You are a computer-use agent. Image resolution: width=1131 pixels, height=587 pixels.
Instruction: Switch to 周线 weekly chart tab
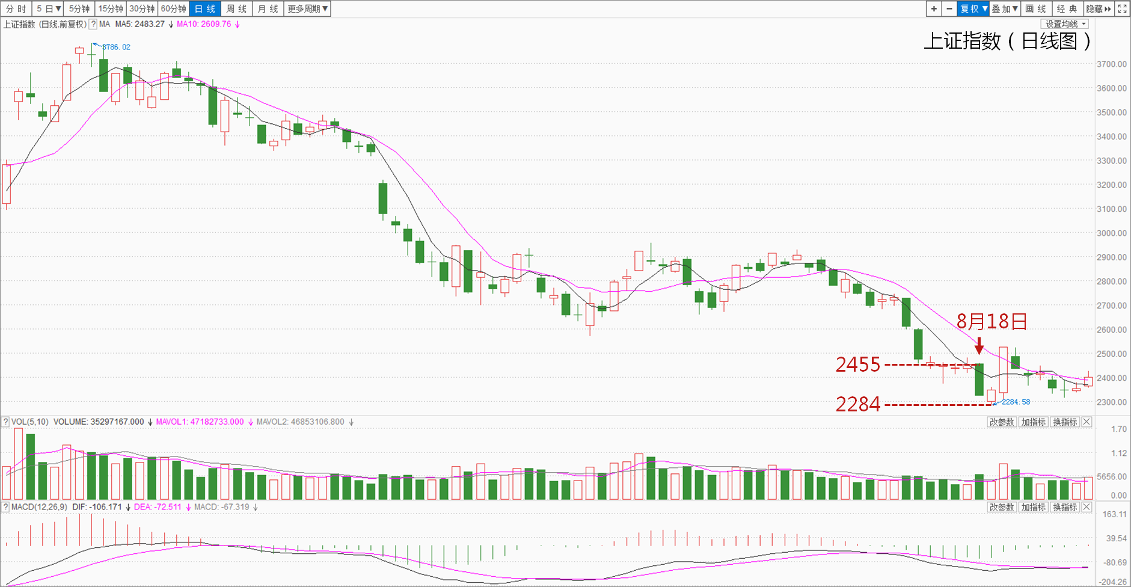coord(236,9)
